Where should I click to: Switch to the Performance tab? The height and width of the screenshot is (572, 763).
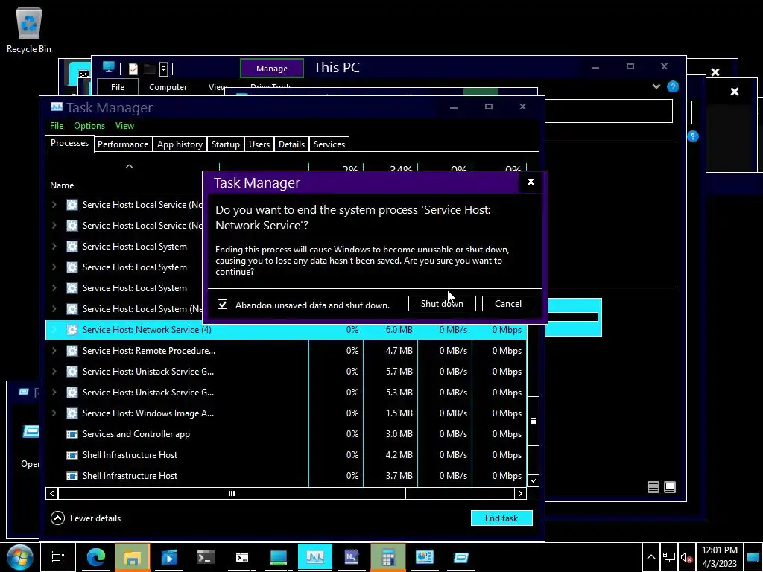tap(123, 144)
